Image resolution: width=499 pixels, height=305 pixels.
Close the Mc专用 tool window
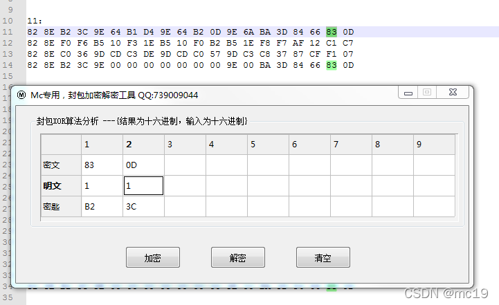(453, 92)
